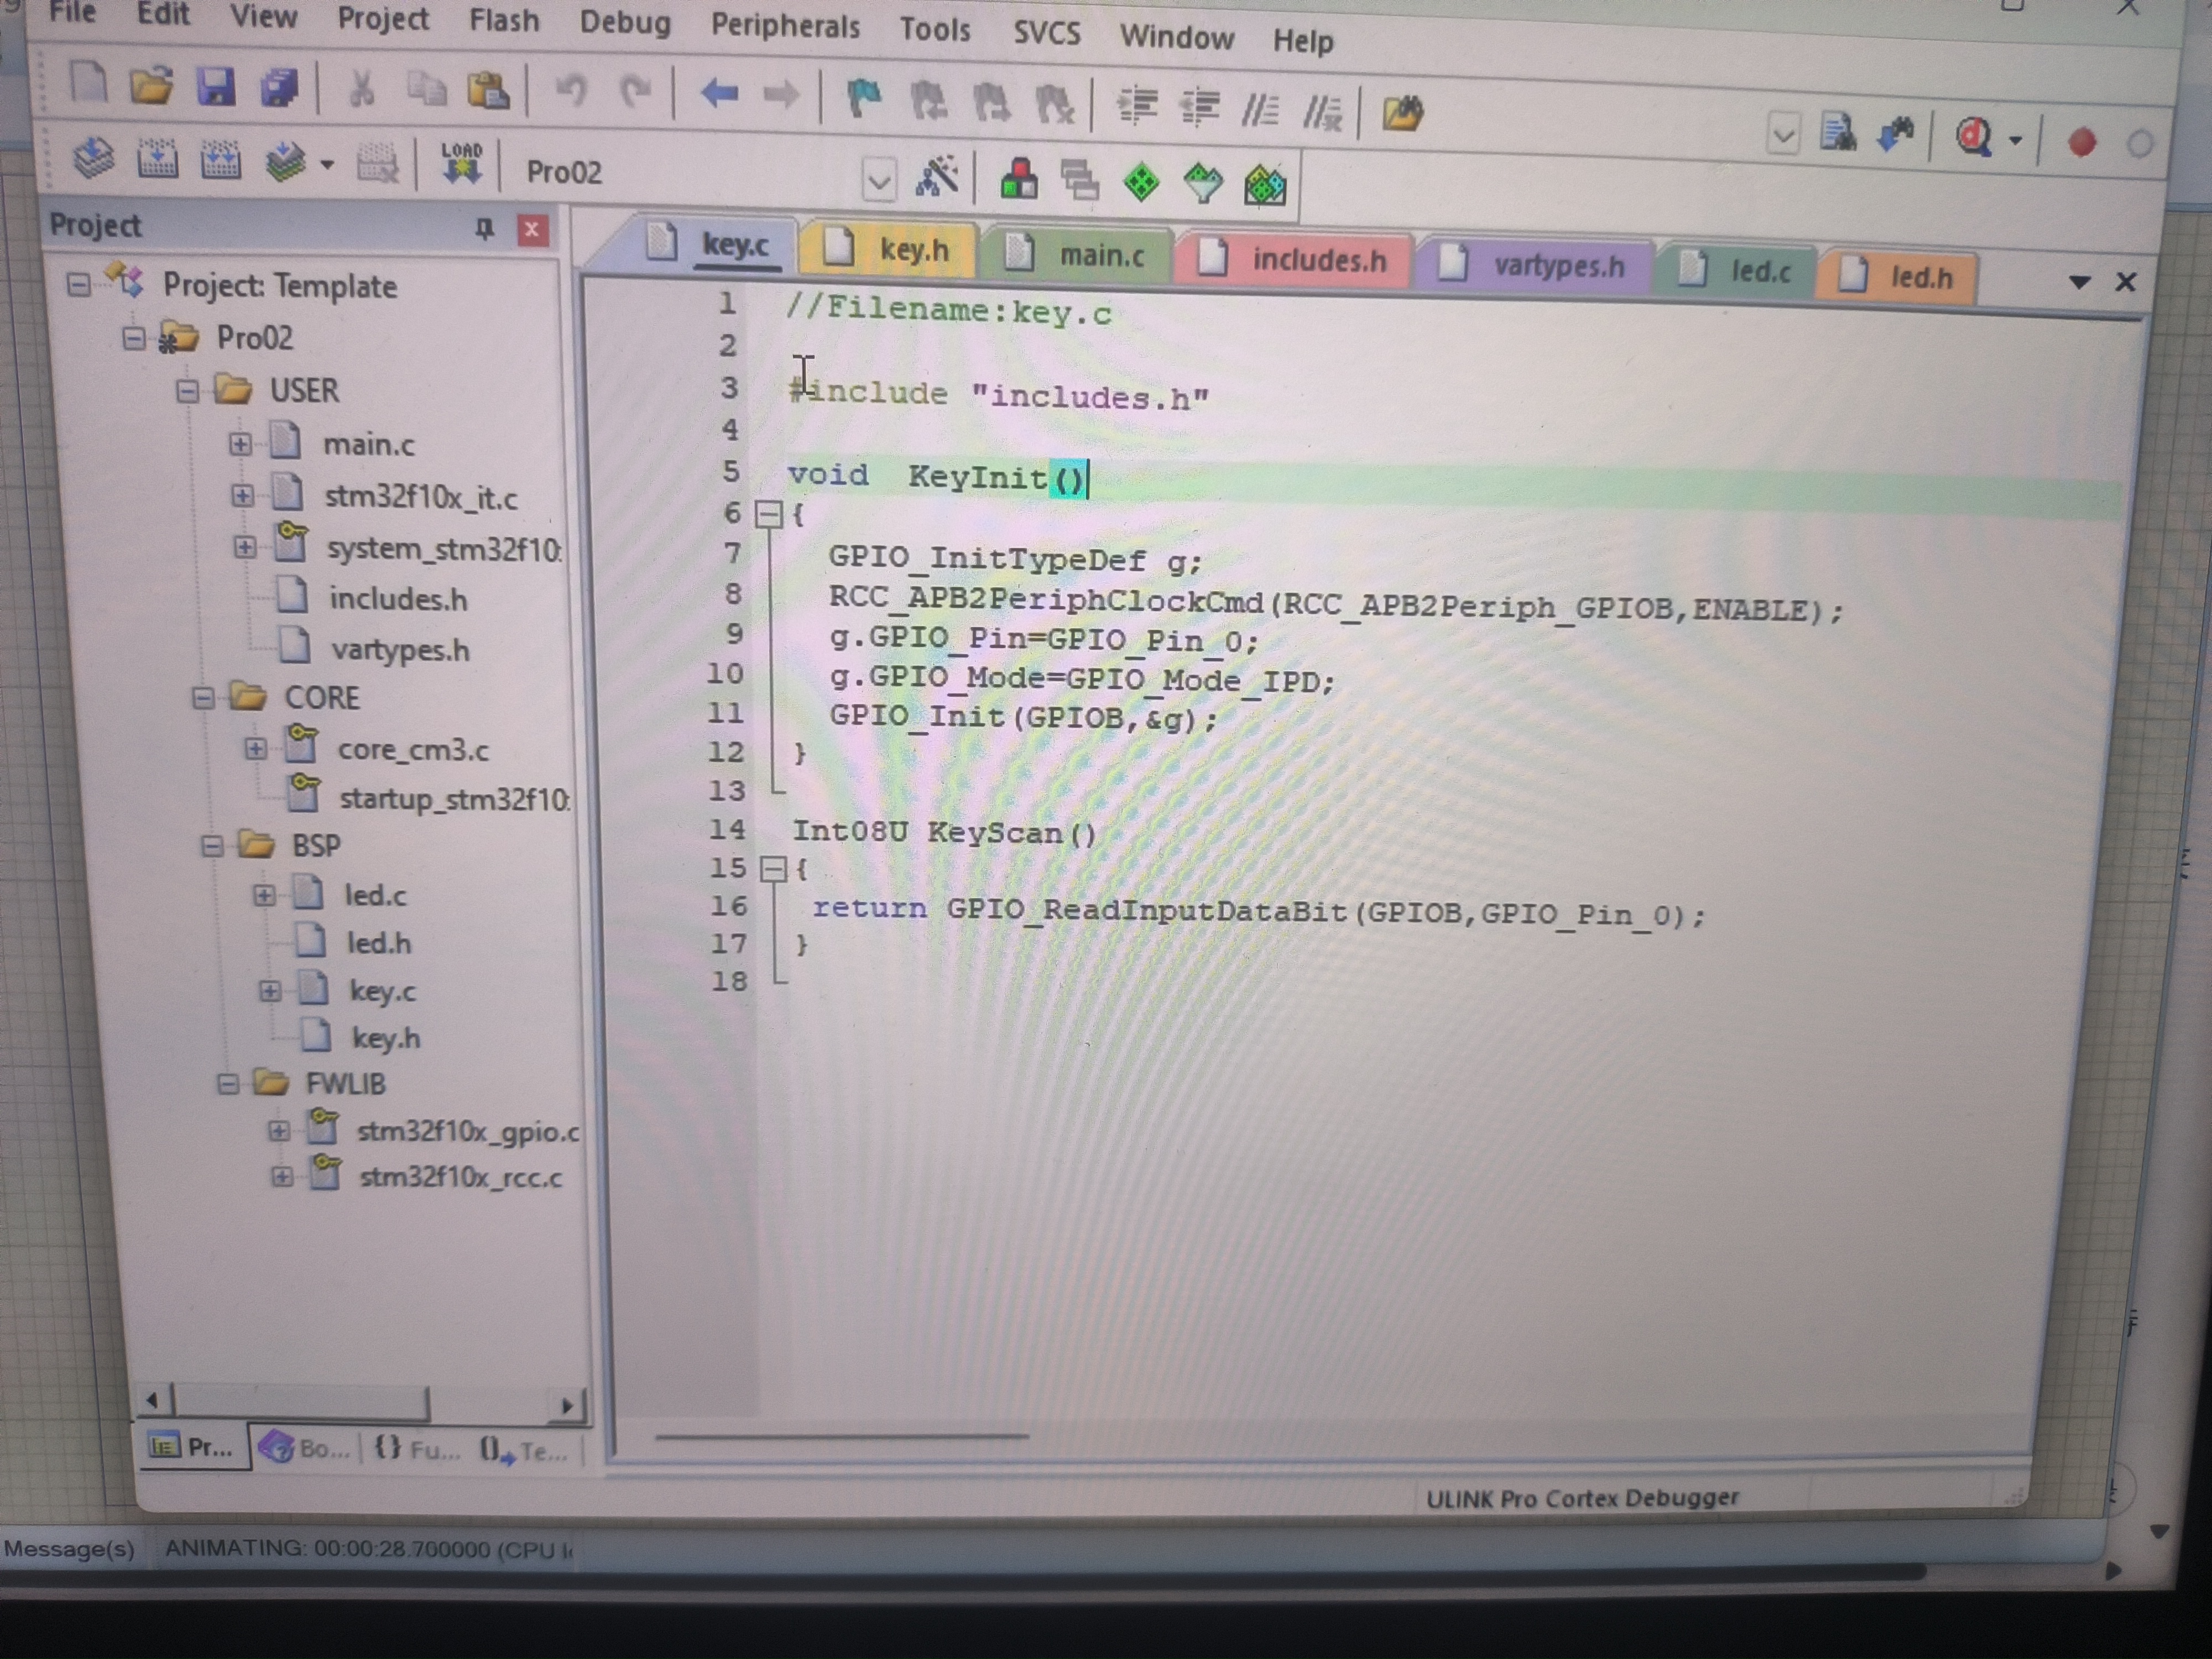Open the Peripherals menu
Screen dimensions: 2212x1659
785,26
